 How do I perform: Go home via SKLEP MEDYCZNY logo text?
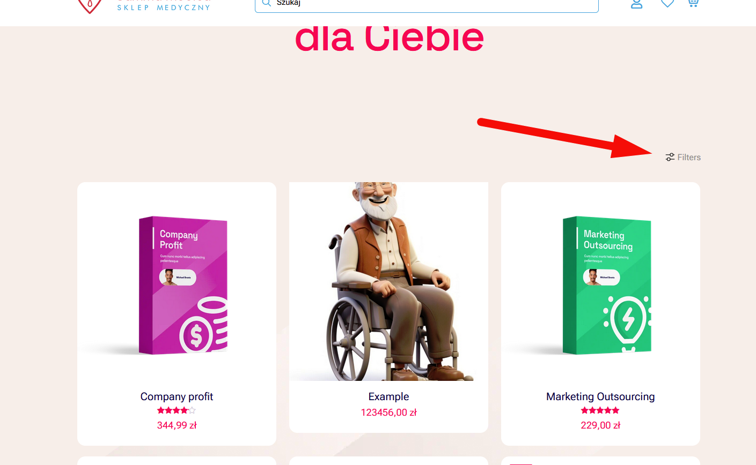click(164, 7)
